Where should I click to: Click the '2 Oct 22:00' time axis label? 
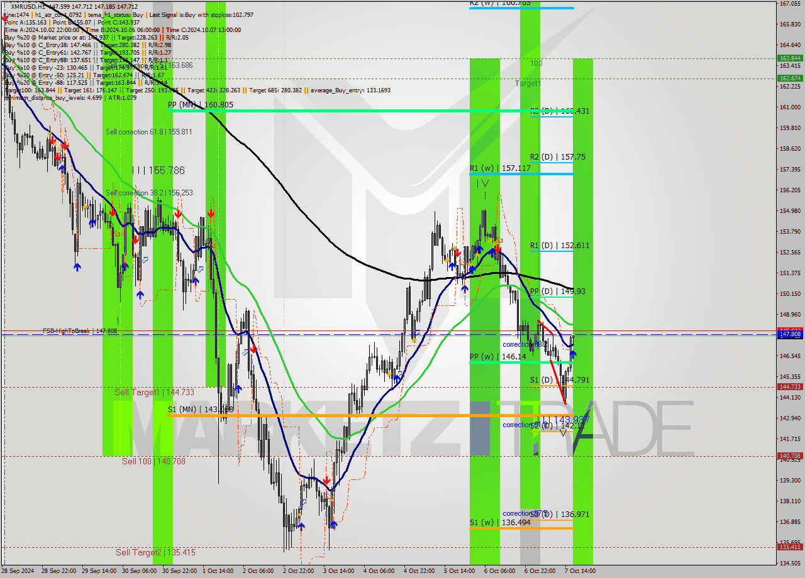[x=298, y=571]
